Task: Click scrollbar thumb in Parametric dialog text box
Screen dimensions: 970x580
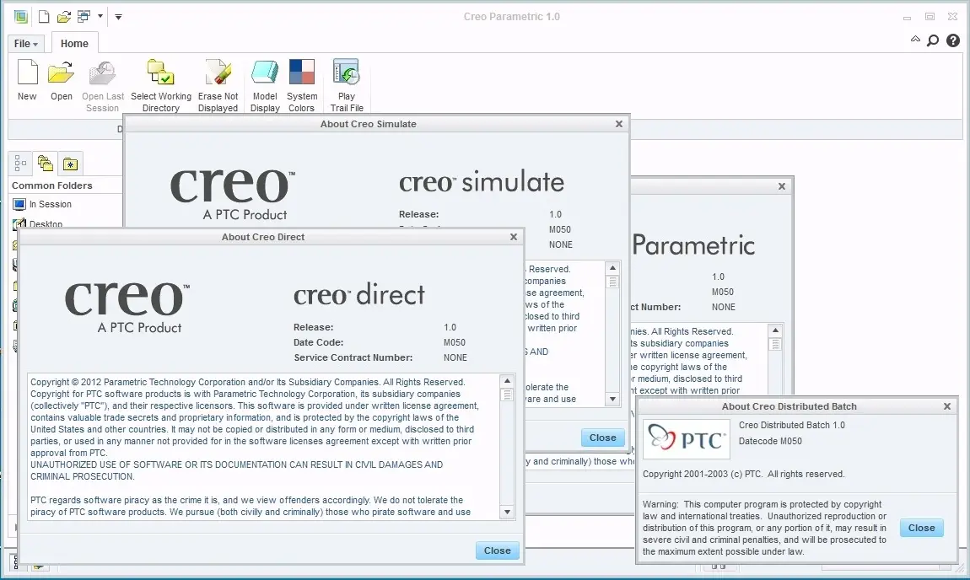Action: click(x=775, y=345)
